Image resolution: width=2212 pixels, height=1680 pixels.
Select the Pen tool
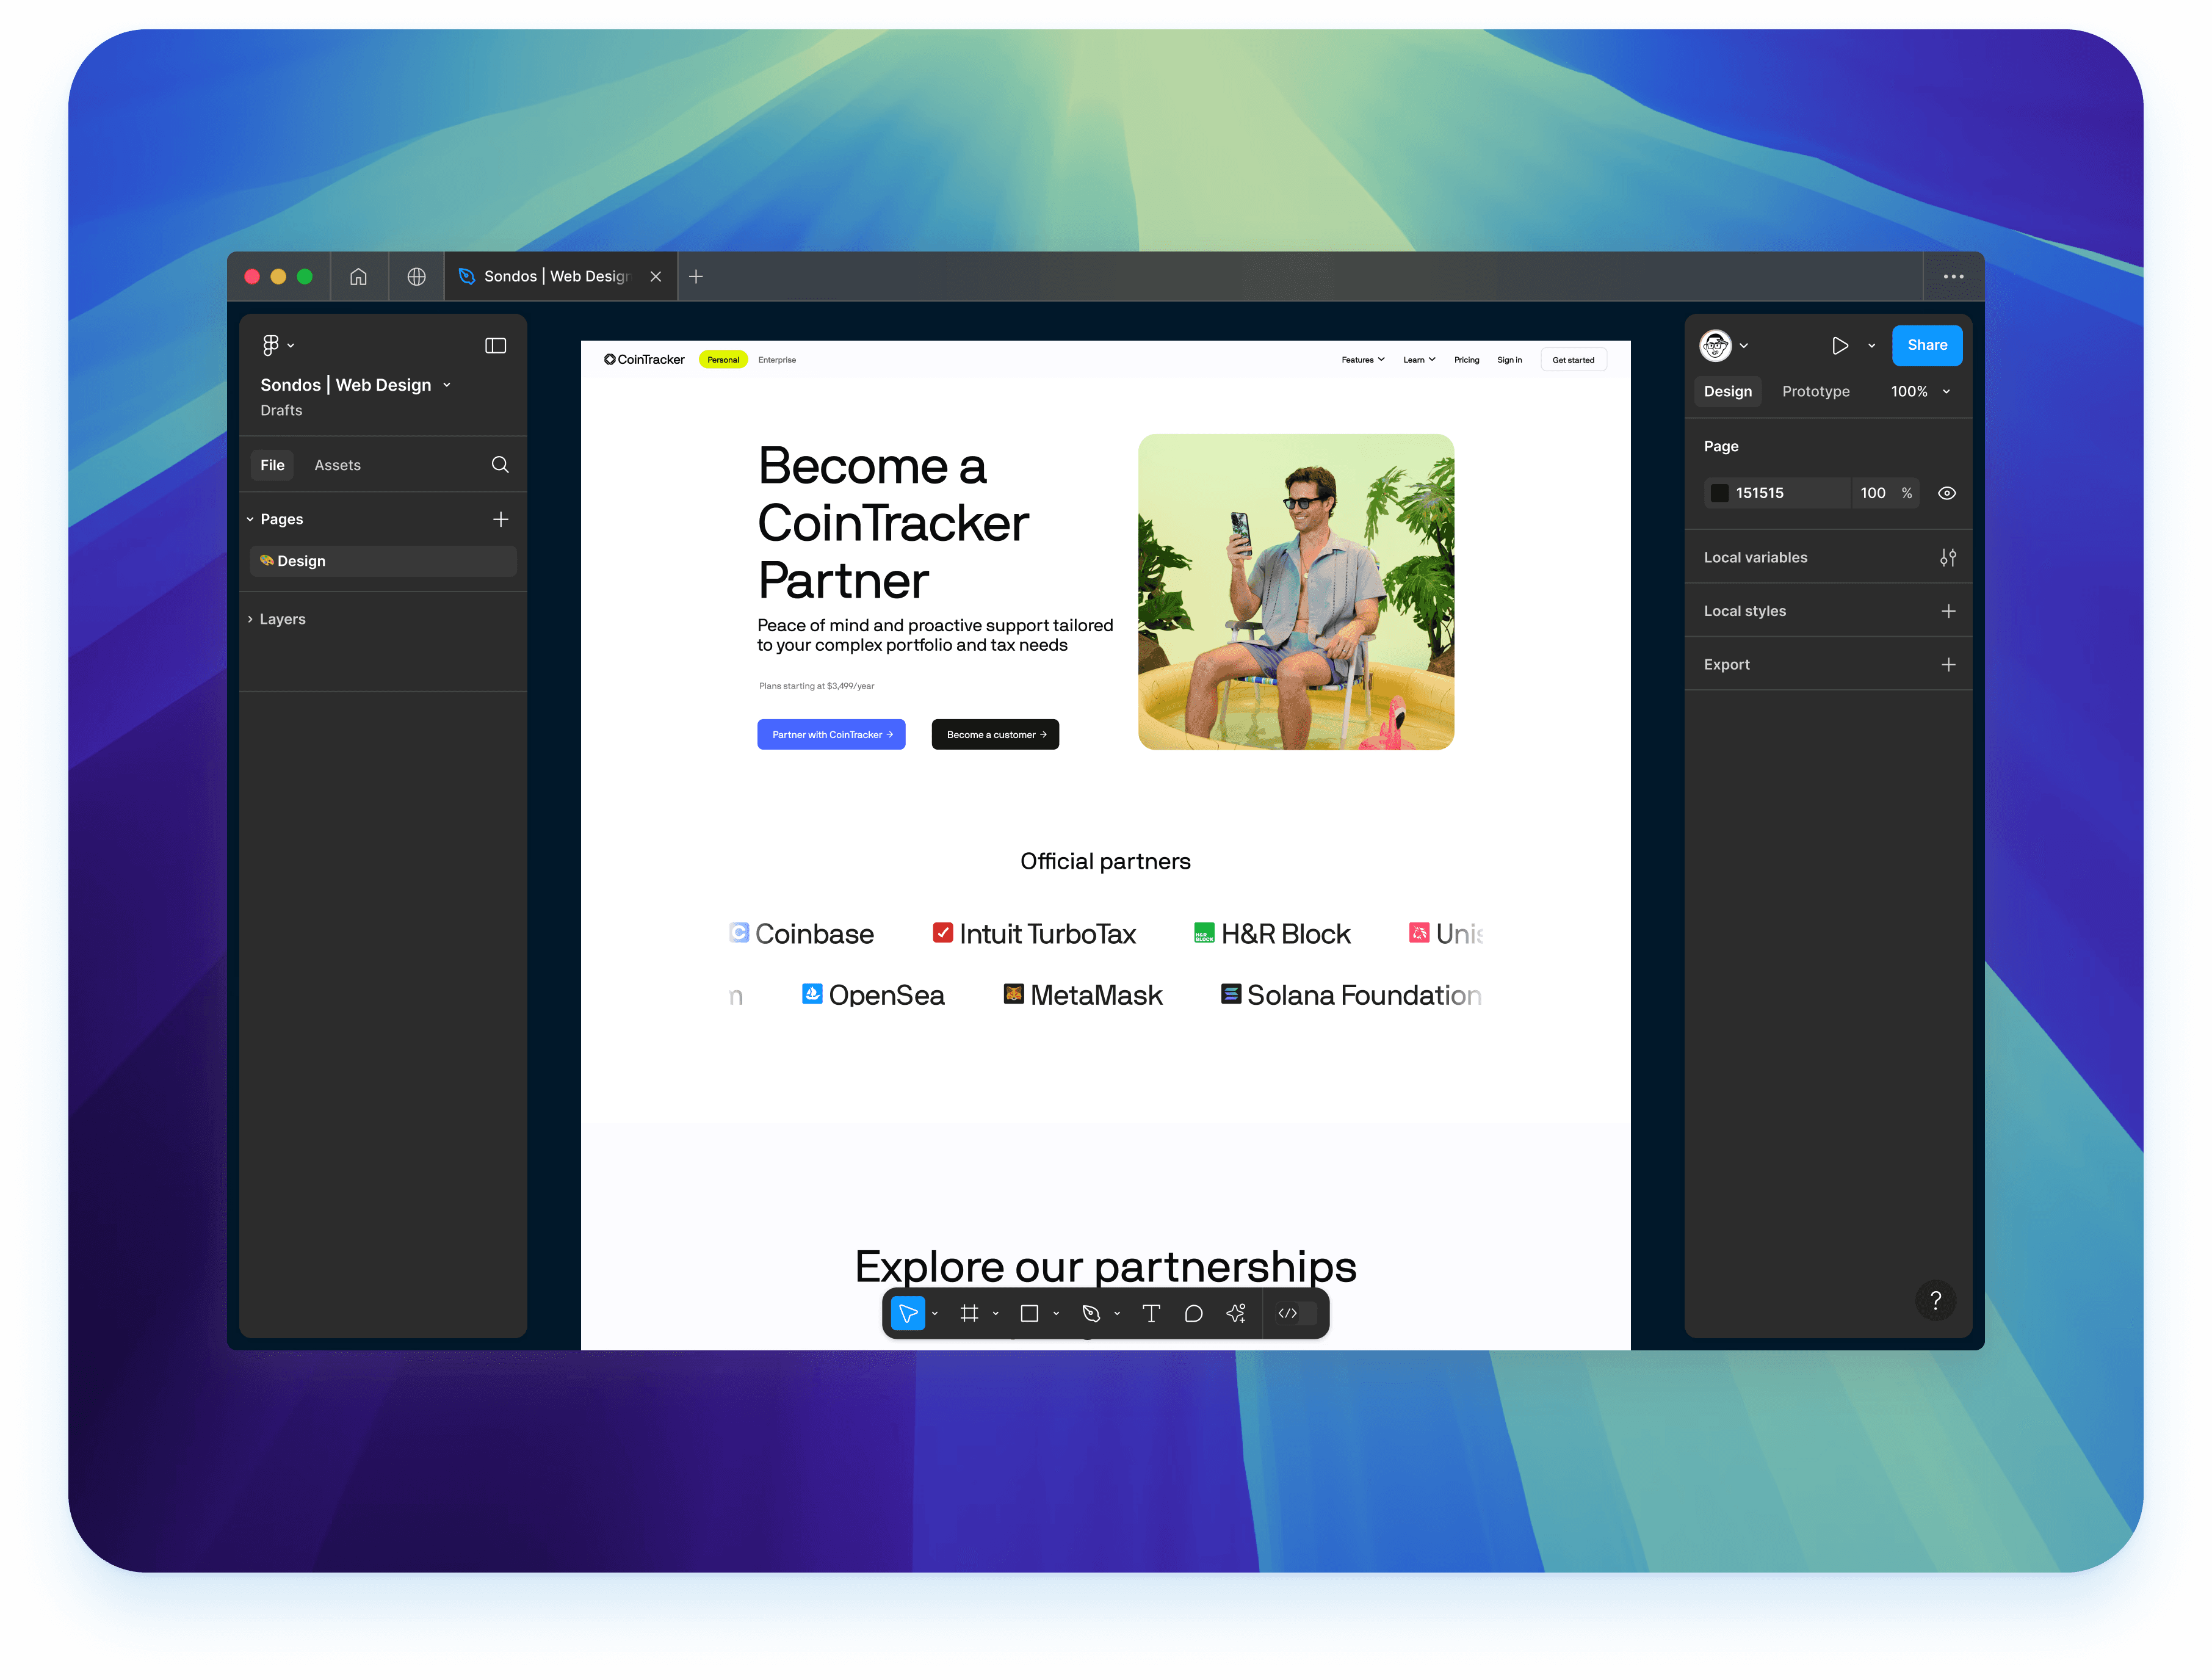coord(1091,1313)
